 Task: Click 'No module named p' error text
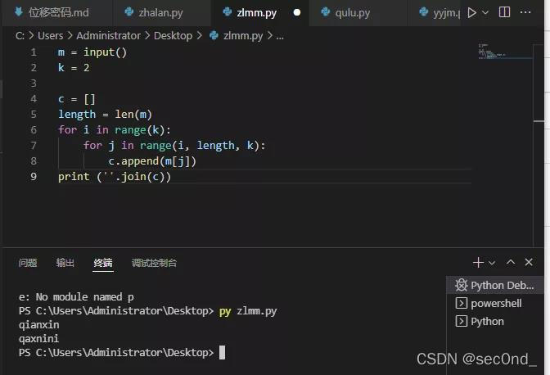[85, 297]
